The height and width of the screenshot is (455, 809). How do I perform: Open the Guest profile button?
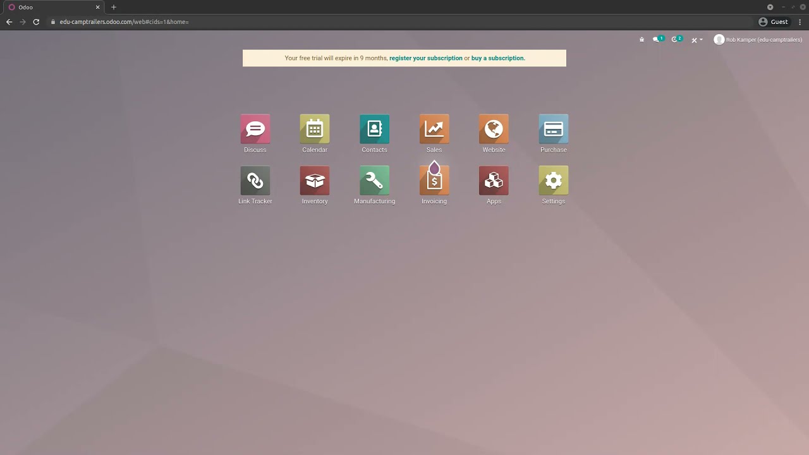point(774,21)
